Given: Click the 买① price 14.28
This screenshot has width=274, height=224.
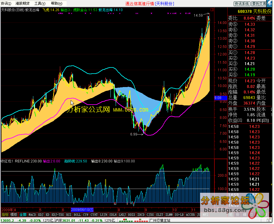Looking at the screenshot, I should [x=250, y=53].
